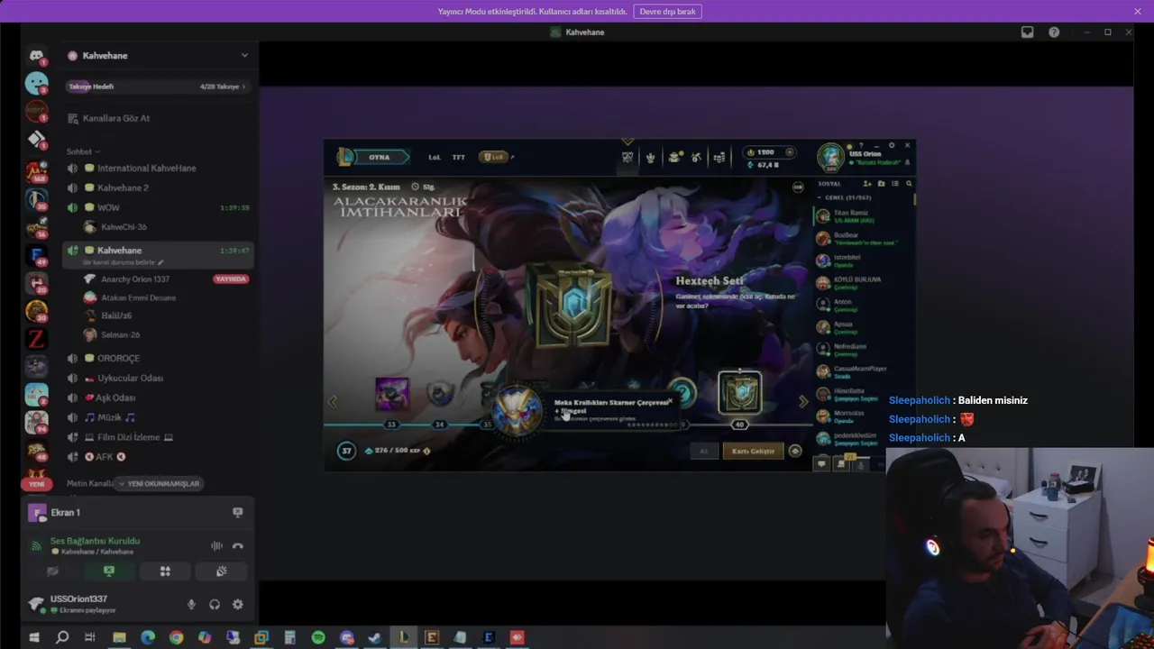The width and height of the screenshot is (1154, 649).
Task: Open Discord inbox icon in title bar
Action: point(1027,32)
